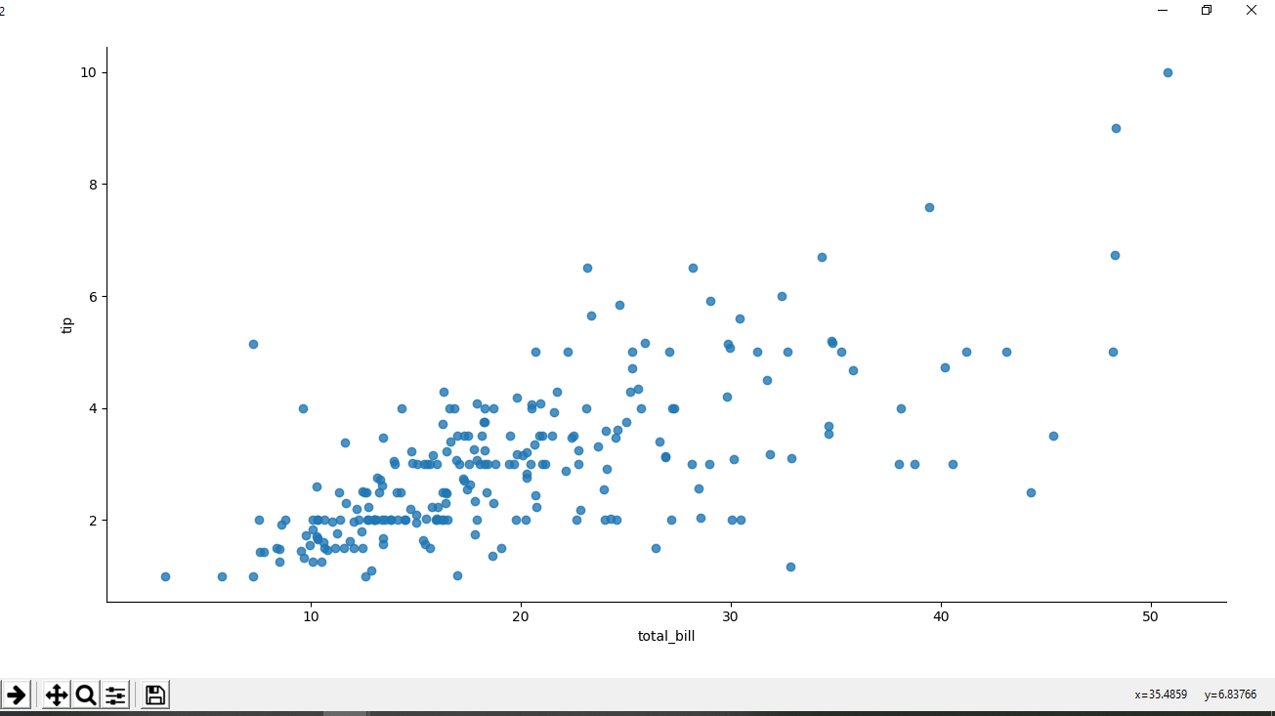Select the magnifier zoom icon

86,695
